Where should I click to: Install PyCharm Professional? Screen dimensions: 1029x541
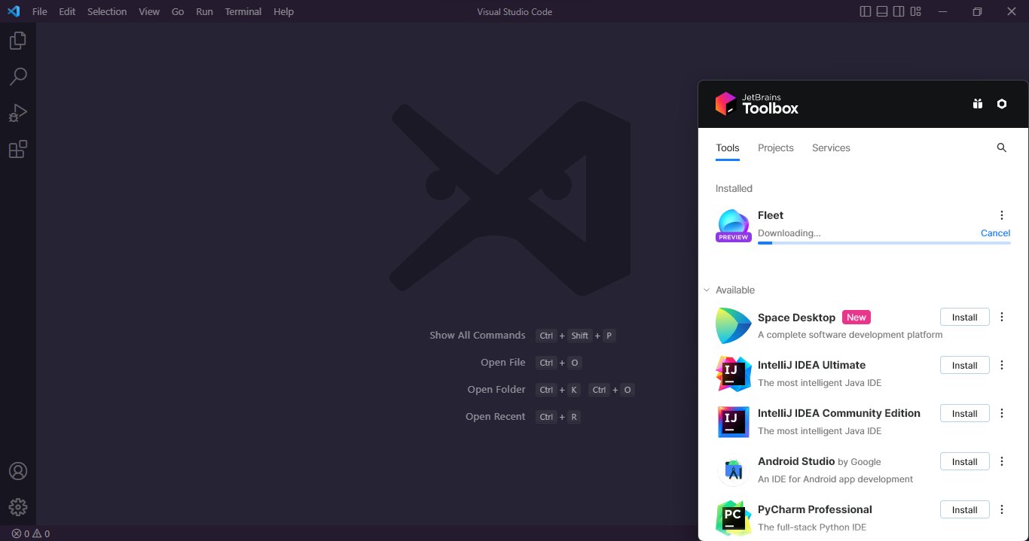(964, 509)
